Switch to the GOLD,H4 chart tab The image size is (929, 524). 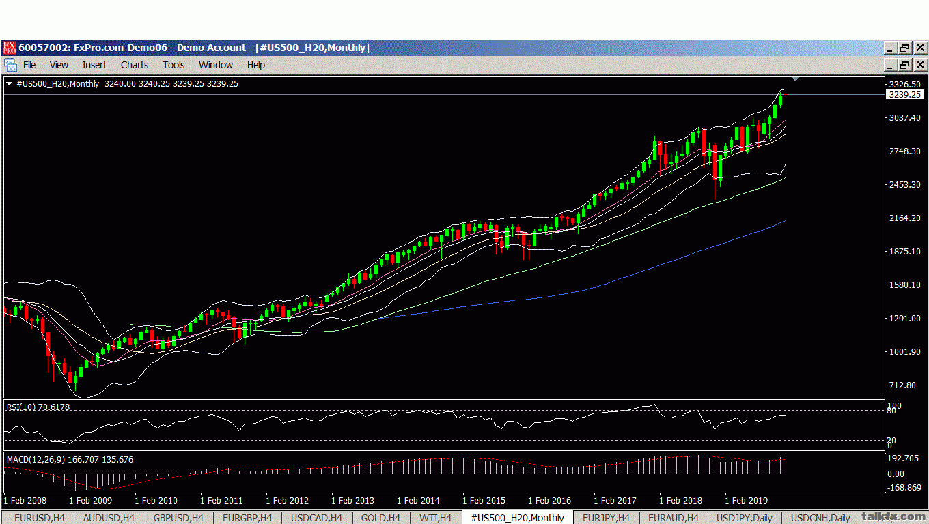(380, 518)
